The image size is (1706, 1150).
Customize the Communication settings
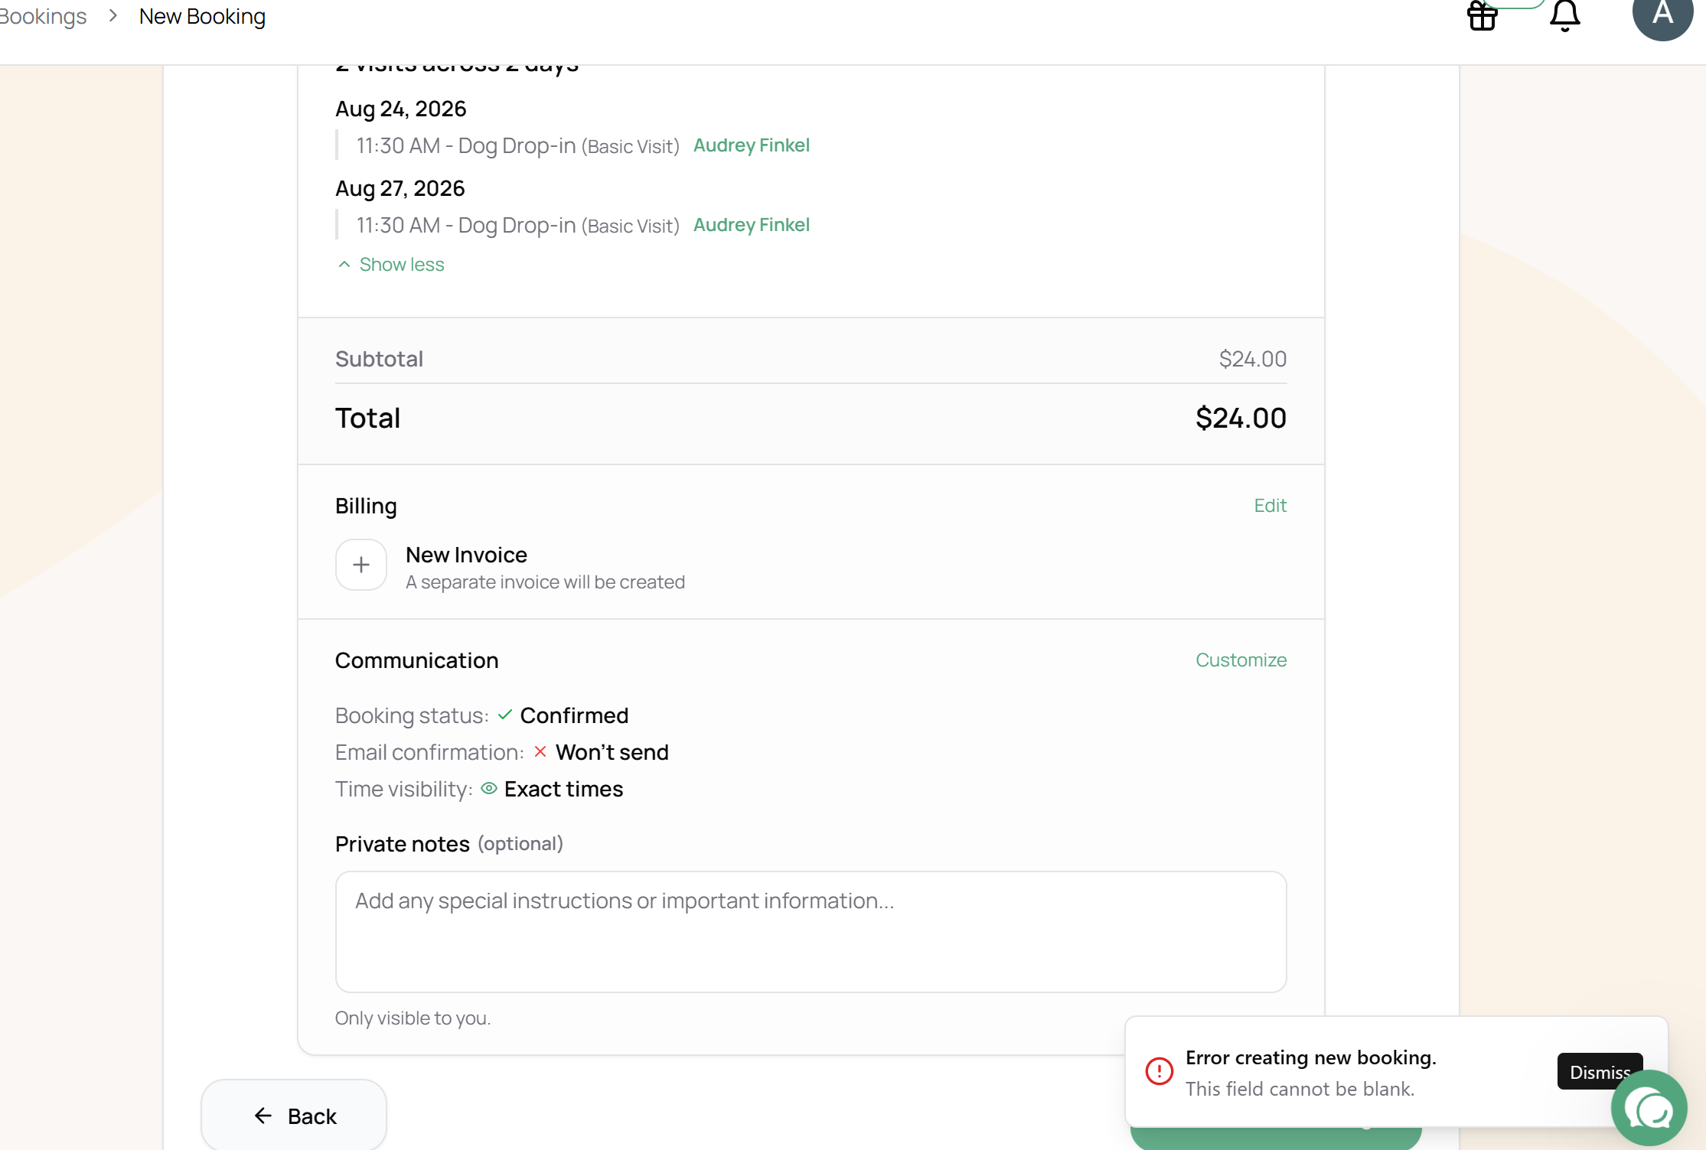point(1241,660)
